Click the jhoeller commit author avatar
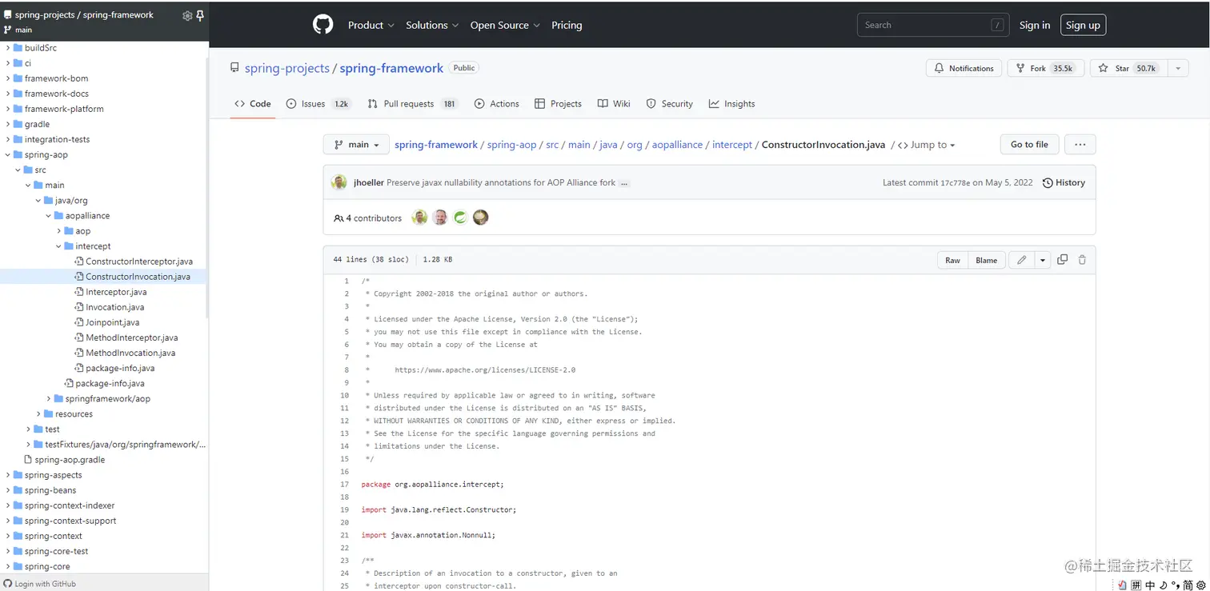Screen dimensions: 1210x591 [339, 182]
